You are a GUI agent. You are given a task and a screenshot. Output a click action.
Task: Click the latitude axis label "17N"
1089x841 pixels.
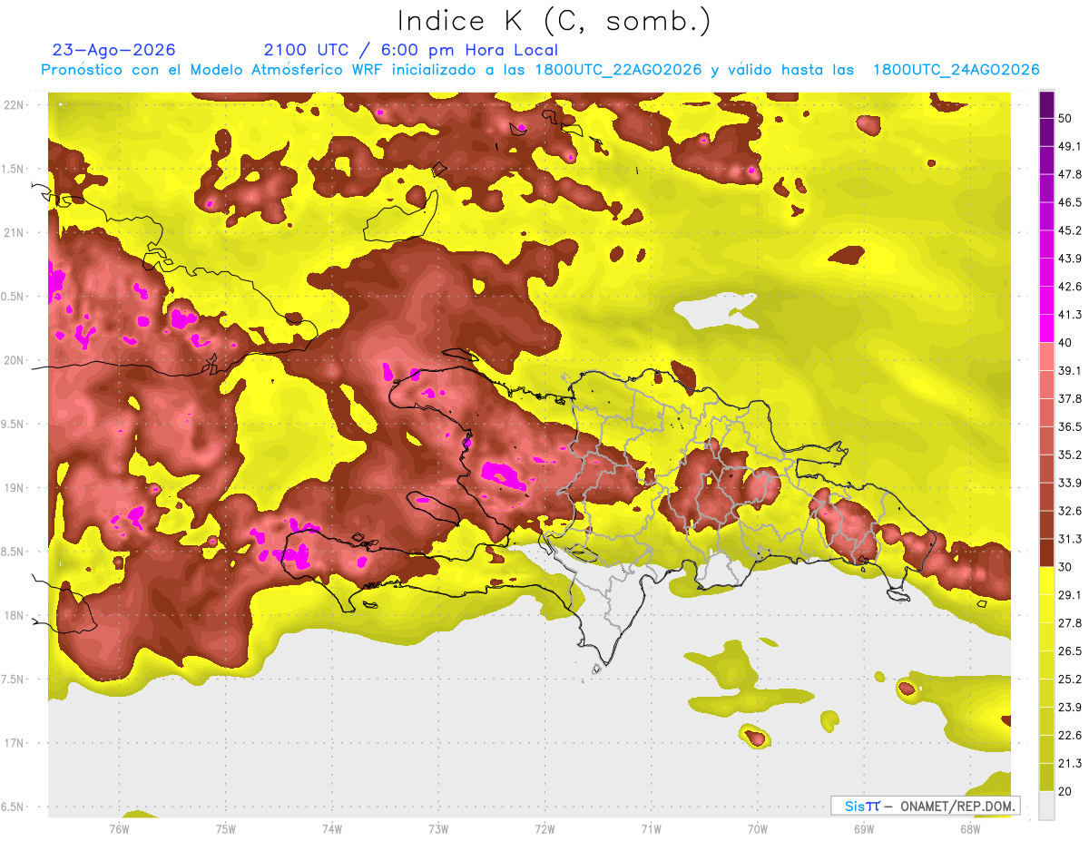(15, 743)
